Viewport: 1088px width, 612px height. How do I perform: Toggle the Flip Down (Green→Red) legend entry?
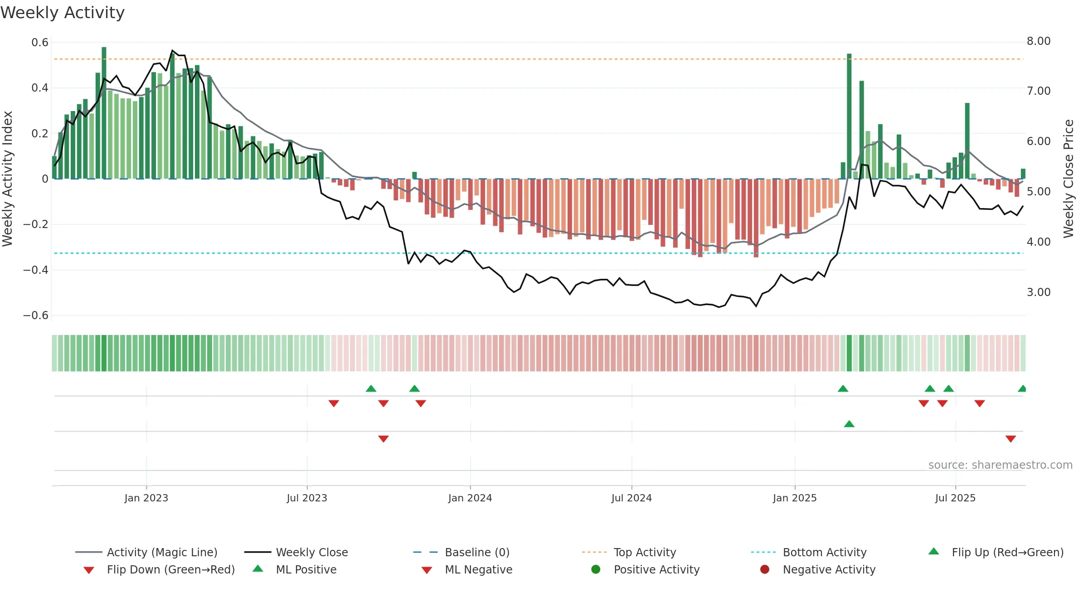pos(159,569)
